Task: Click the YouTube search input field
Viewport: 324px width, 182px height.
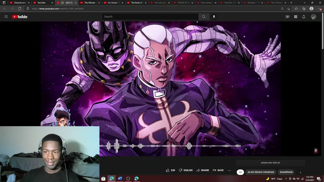Action: [x=150, y=17]
